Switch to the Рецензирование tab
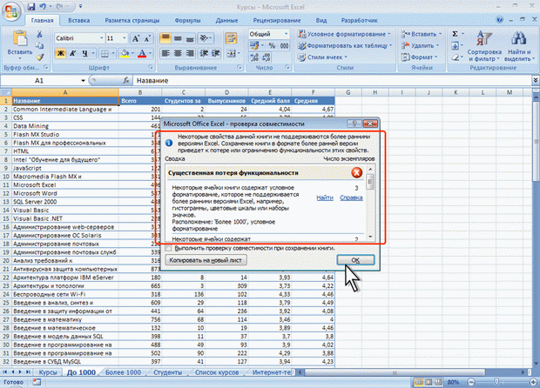The width and height of the screenshot is (540, 388). pos(277,20)
